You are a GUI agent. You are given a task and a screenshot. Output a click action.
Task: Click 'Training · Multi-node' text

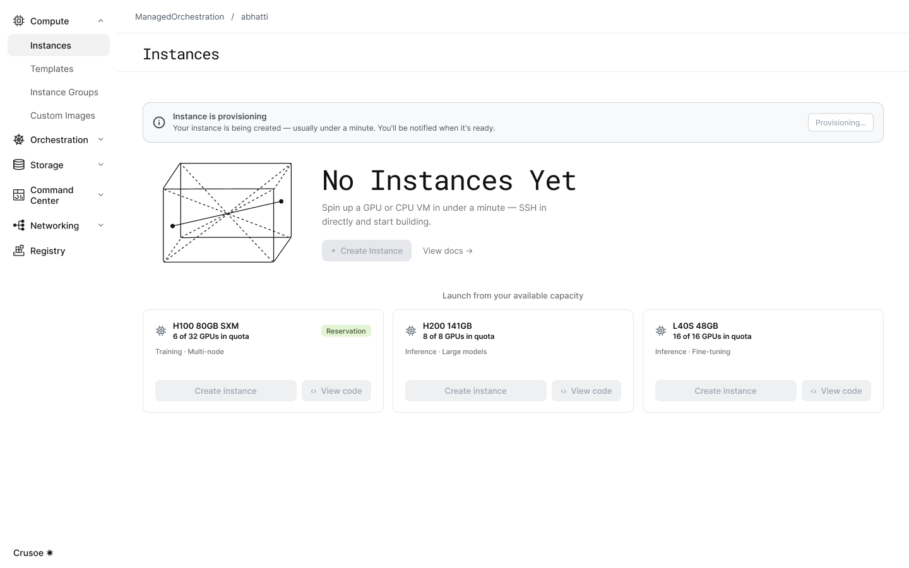pyautogui.click(x=189, y=352)
